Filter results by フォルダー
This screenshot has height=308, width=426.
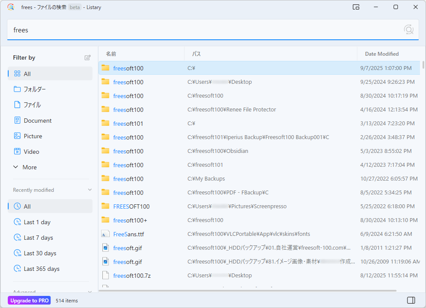click(x=50, y=89)
